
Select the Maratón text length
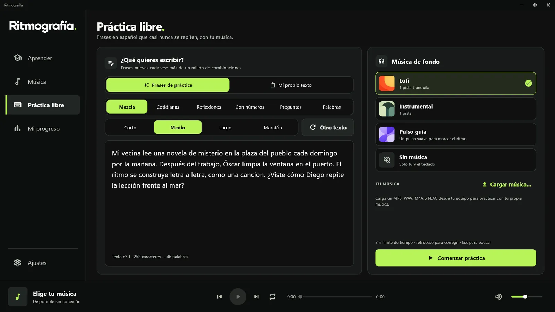tap(273, 127)
